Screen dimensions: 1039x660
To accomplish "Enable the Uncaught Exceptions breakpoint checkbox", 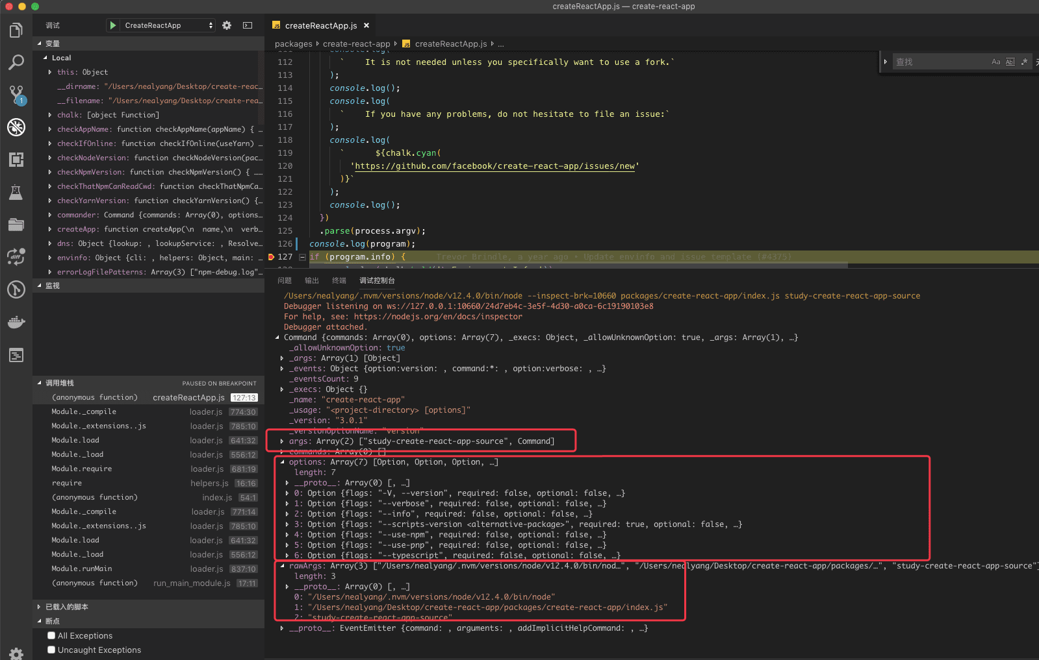I will [51, 650].
